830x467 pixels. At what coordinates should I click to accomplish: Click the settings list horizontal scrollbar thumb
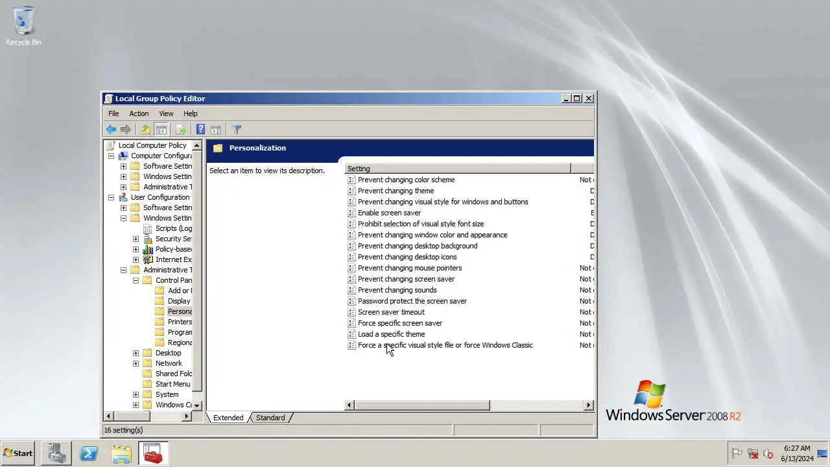(422, 405)
